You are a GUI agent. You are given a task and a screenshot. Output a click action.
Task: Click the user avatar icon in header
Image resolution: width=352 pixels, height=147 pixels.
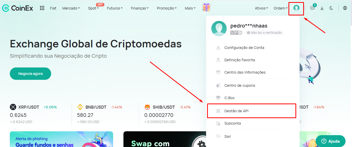pos(296,8)
